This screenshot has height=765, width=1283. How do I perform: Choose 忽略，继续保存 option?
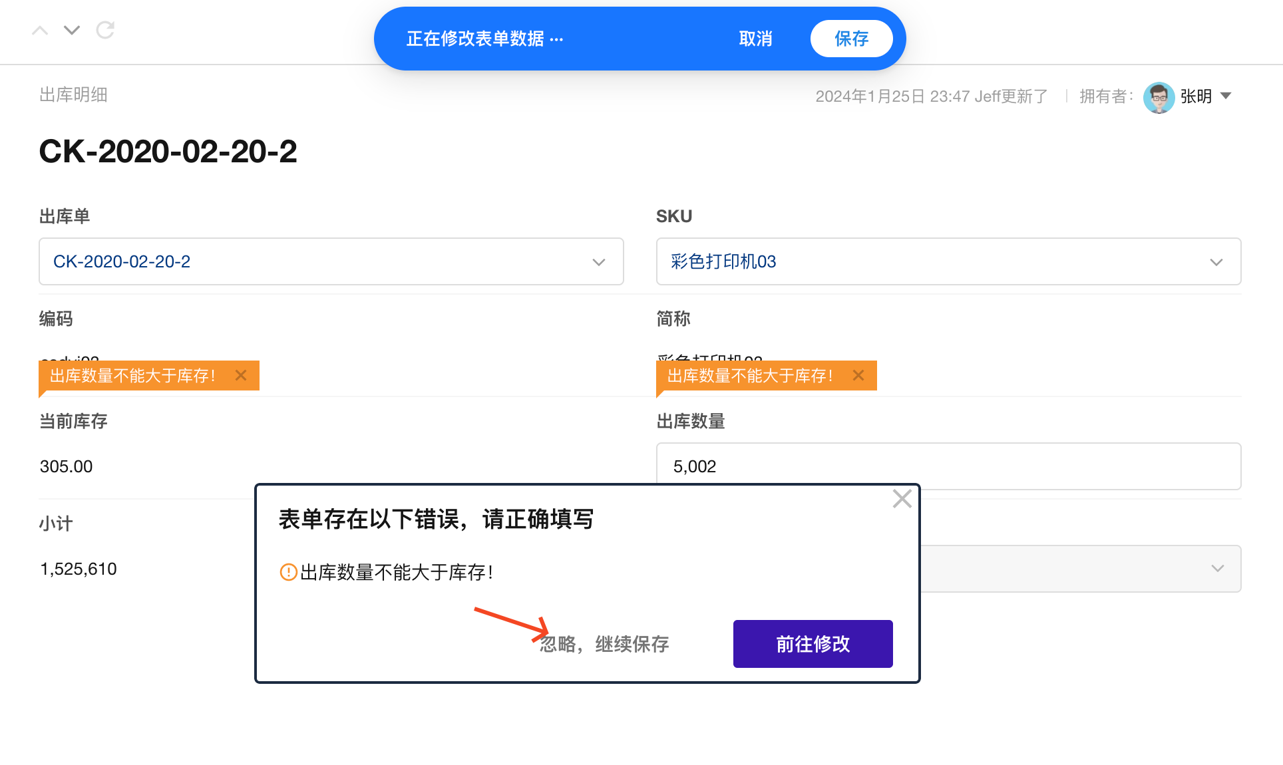[604, 644]
